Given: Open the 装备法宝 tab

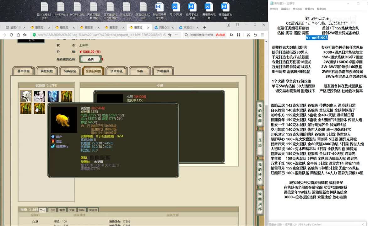Looking at the screenshot, I should (x=70, y=71).
